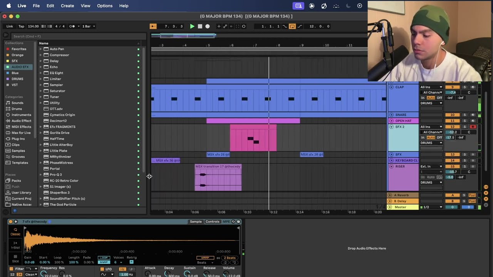493x277 pixels.
Task: Click the Tap tempo button
Action: (21, 26)
